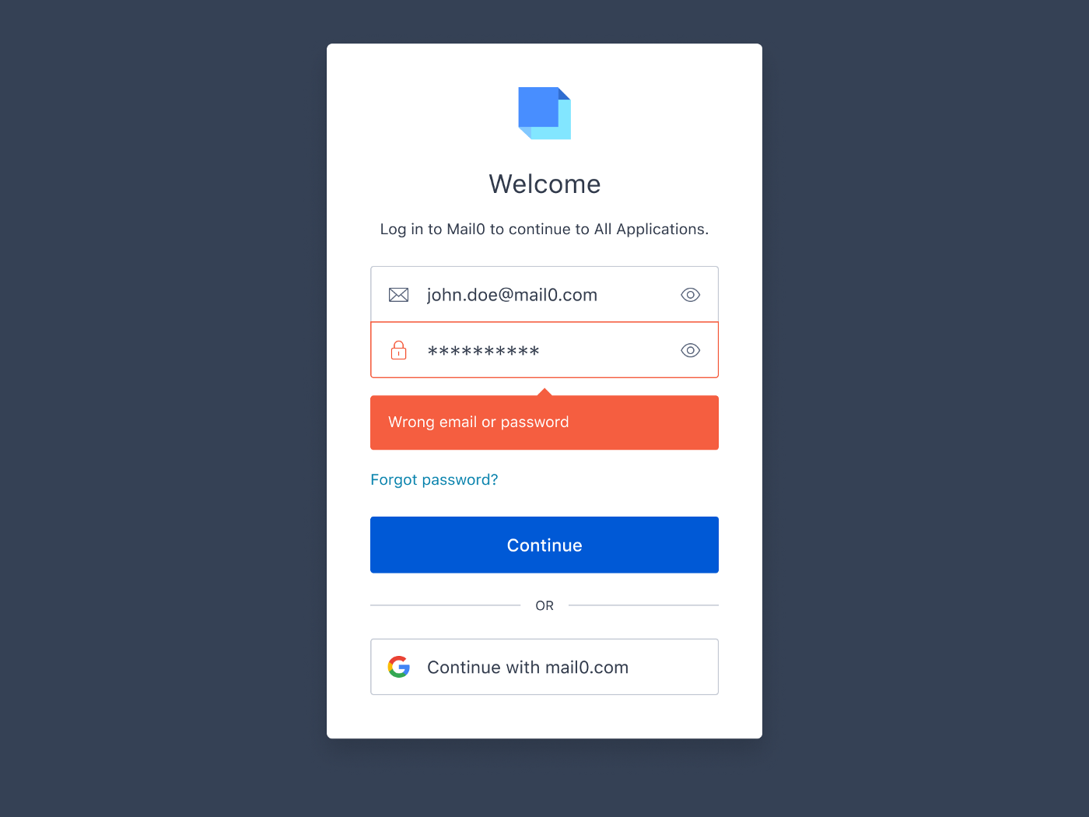Show password using the eye icon
Image resolution: width=1089 pixels, height=817 pixels.
tap(691, 350)
